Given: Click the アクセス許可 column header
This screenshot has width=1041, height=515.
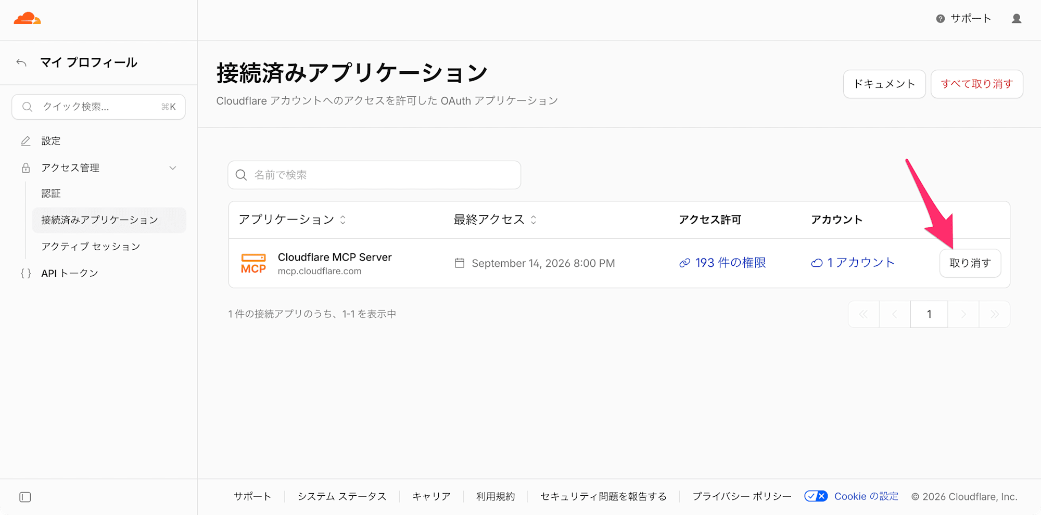Looking at the screenshot, I should 710,220.
